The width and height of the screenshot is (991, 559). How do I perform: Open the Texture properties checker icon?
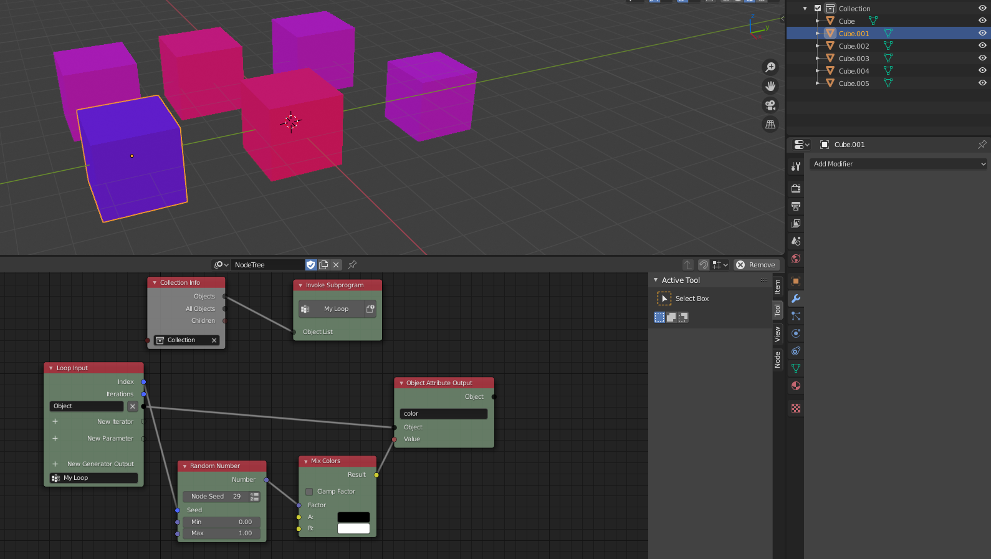(796, 408)
